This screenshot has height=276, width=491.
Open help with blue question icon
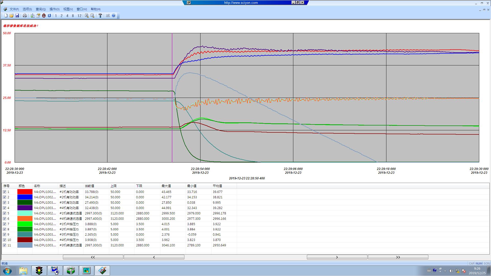tap(114, 16)
